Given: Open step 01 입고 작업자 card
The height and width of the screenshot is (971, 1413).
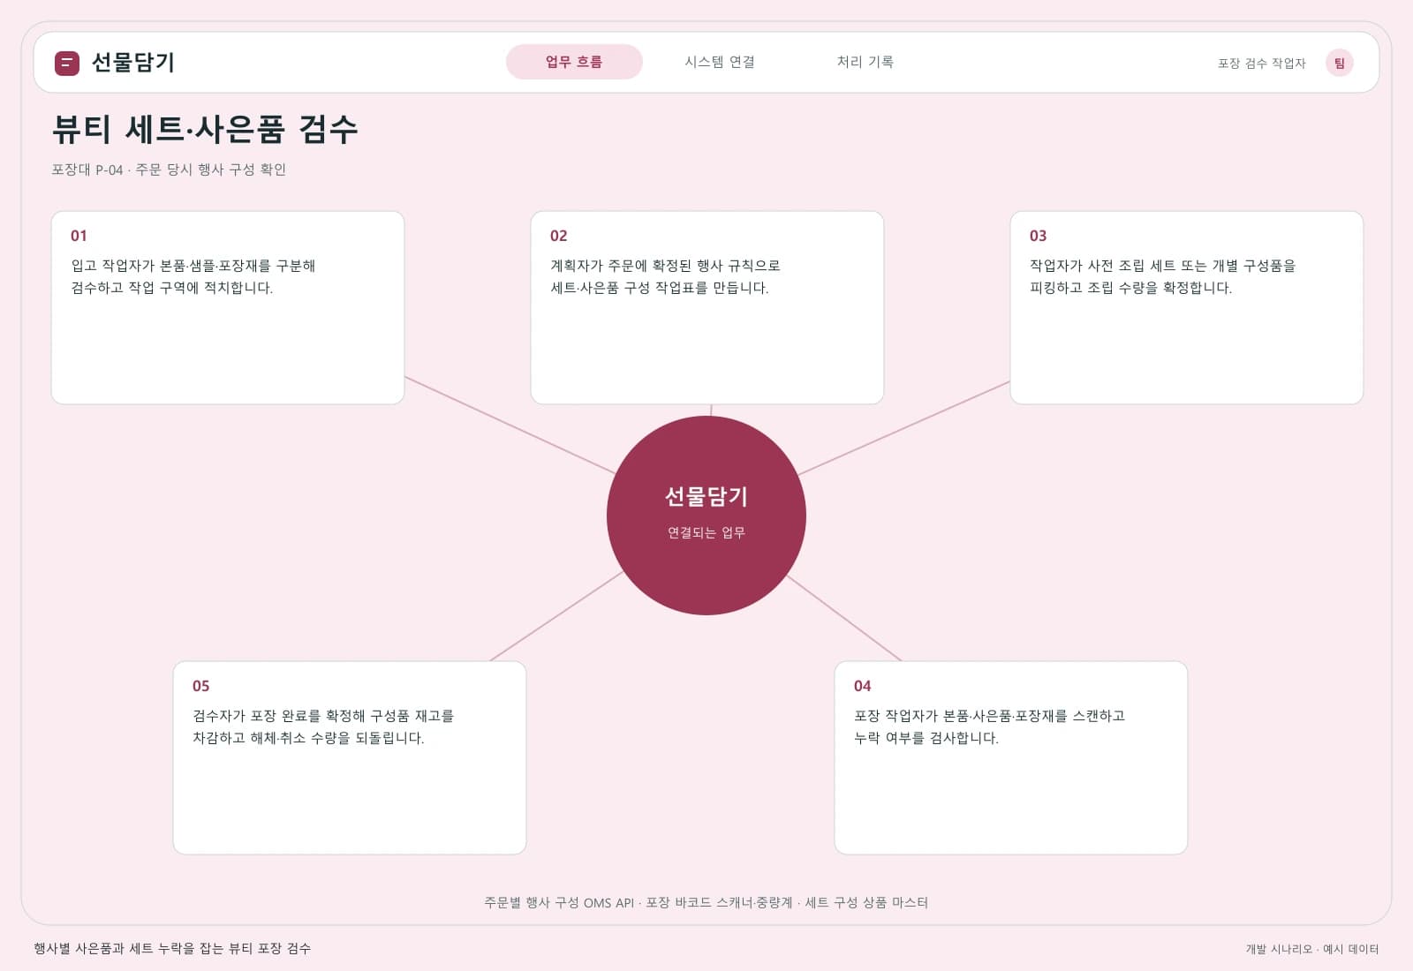Looking at the screenshot, I should pyautogui.click(x=228, y=307).
